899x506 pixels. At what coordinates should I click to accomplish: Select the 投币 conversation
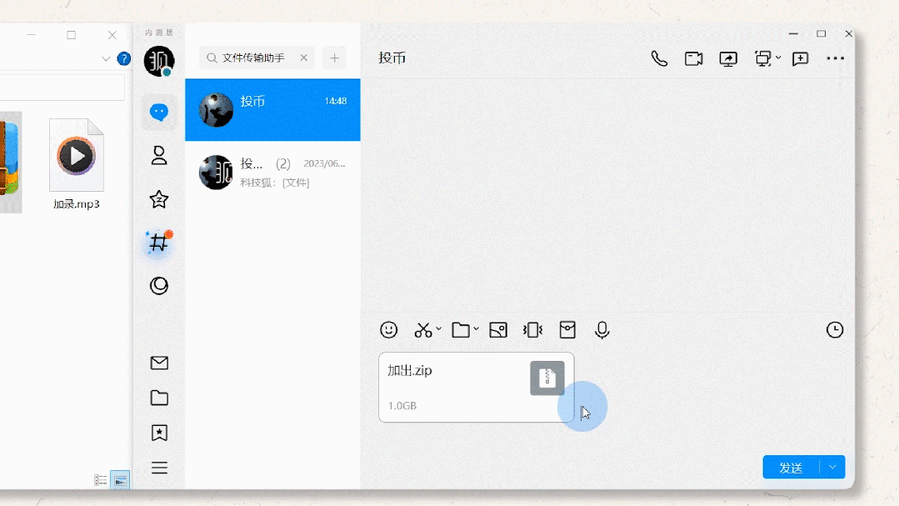(x=273, y=109)
